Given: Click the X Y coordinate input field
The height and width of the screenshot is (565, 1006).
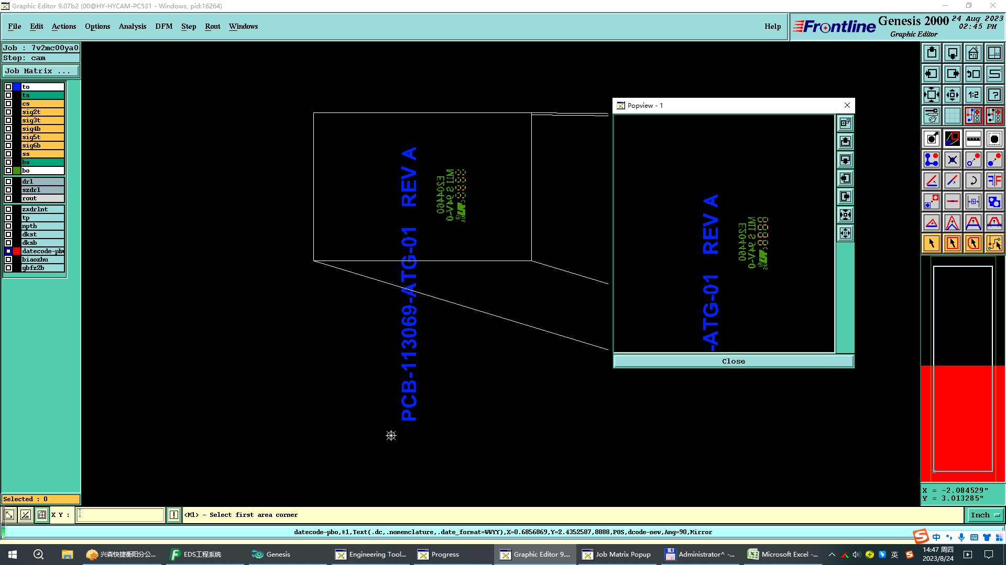Looking at the screenshot, I should (120, 515).
